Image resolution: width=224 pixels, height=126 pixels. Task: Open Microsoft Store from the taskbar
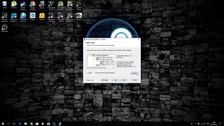tap(37, 124)
